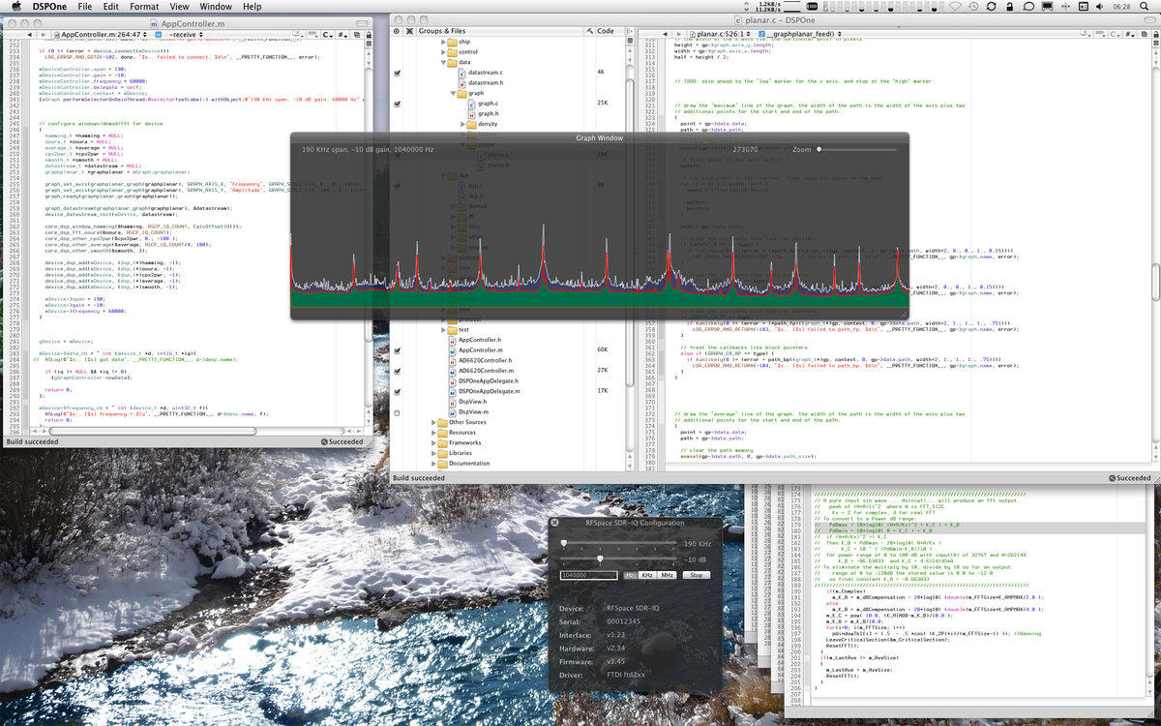Click the lock icon in the AppController editor toolbar
Viewport: 1161px width, 726px height.
[x=370, y=36]
